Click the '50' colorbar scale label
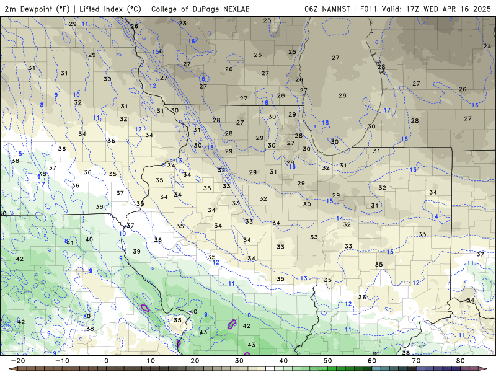The height and width of the screenshot is (372, 496). tap(328, 361)
